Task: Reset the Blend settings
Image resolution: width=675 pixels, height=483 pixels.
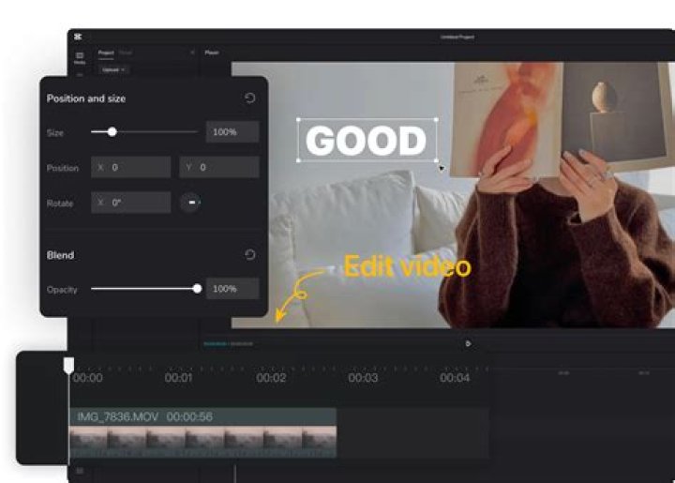Action: click(x=249, y=255)
